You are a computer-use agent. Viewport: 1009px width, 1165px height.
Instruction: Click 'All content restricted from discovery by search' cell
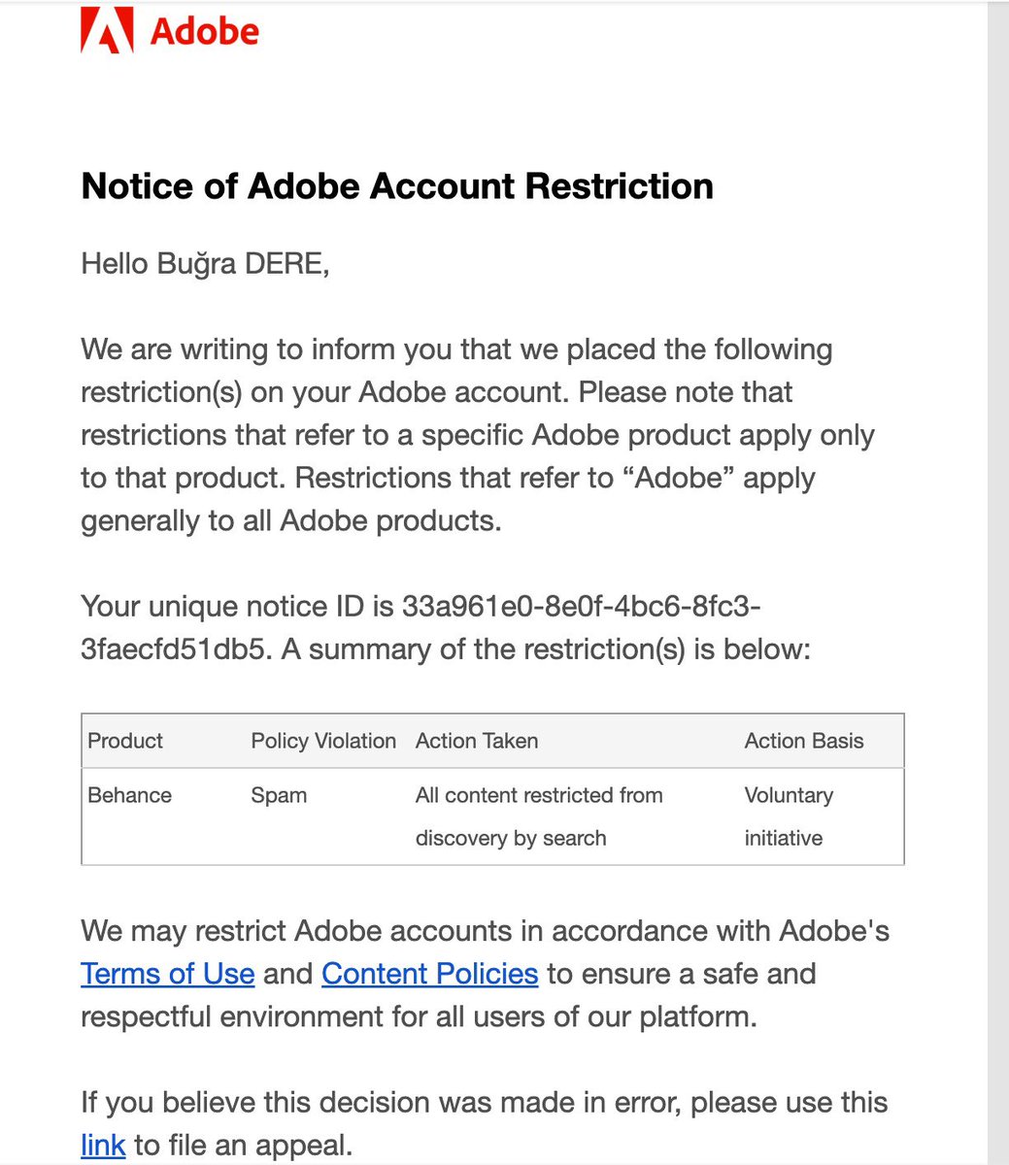[x=539, y=816]
